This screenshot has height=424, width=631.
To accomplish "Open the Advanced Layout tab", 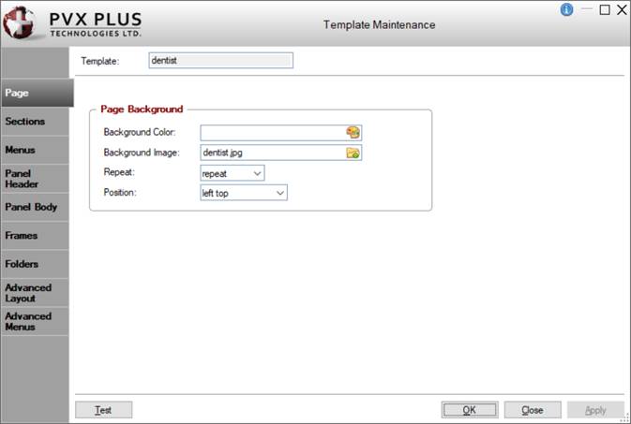I will tap(35, 293).
